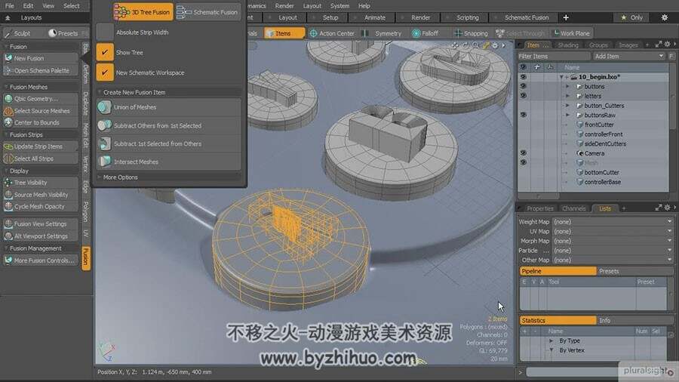Uncheck the Show Tree checkbox
Screen dimensions: 679x382
[105, 52]
